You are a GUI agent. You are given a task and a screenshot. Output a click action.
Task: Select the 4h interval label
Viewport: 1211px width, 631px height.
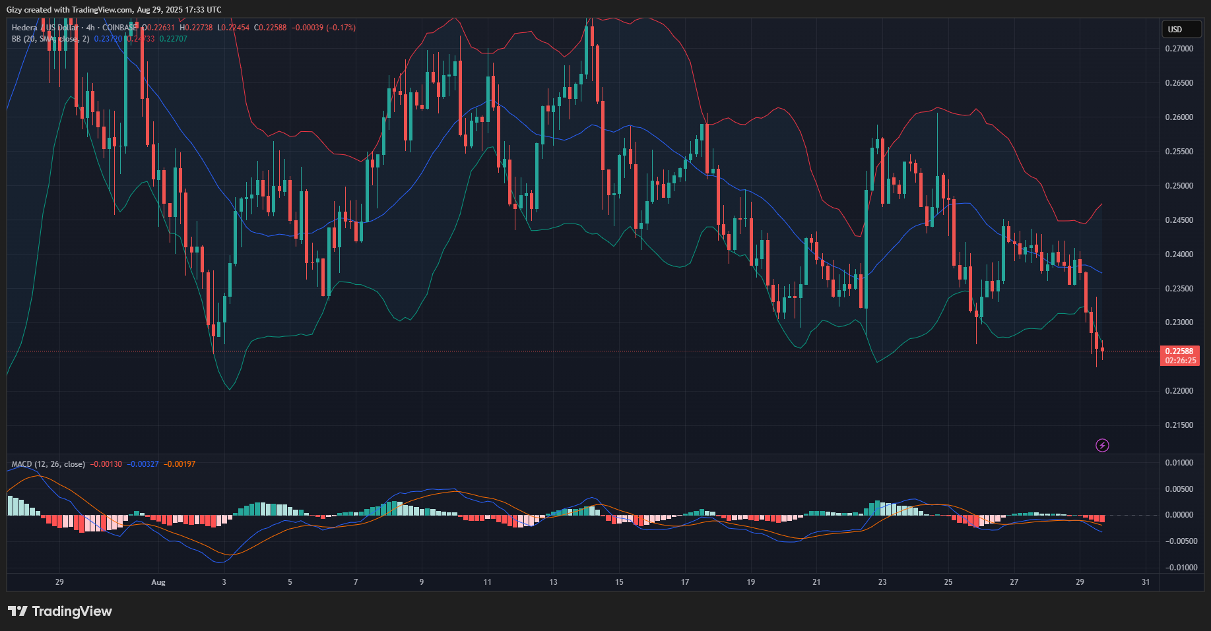(90, 28)
